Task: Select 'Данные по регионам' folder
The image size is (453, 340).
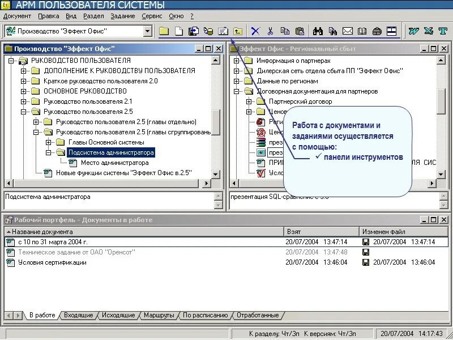Action: coord(287,81)
